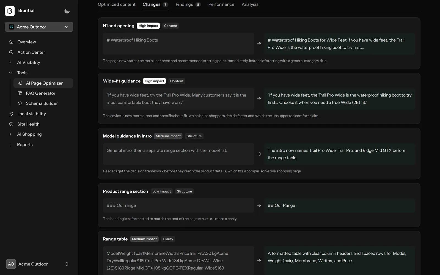The height and width of the screenshot is (275, 440).
Task: Click the Action Center checkmark icon
Action: click(11, 52)
